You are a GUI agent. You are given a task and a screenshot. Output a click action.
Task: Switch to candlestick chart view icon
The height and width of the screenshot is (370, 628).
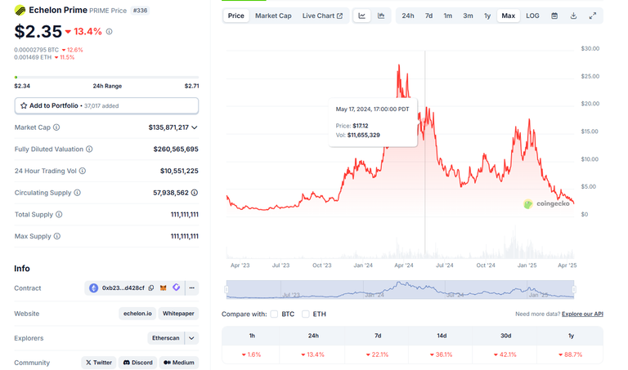pyautogui.click(x=381, y=16)
